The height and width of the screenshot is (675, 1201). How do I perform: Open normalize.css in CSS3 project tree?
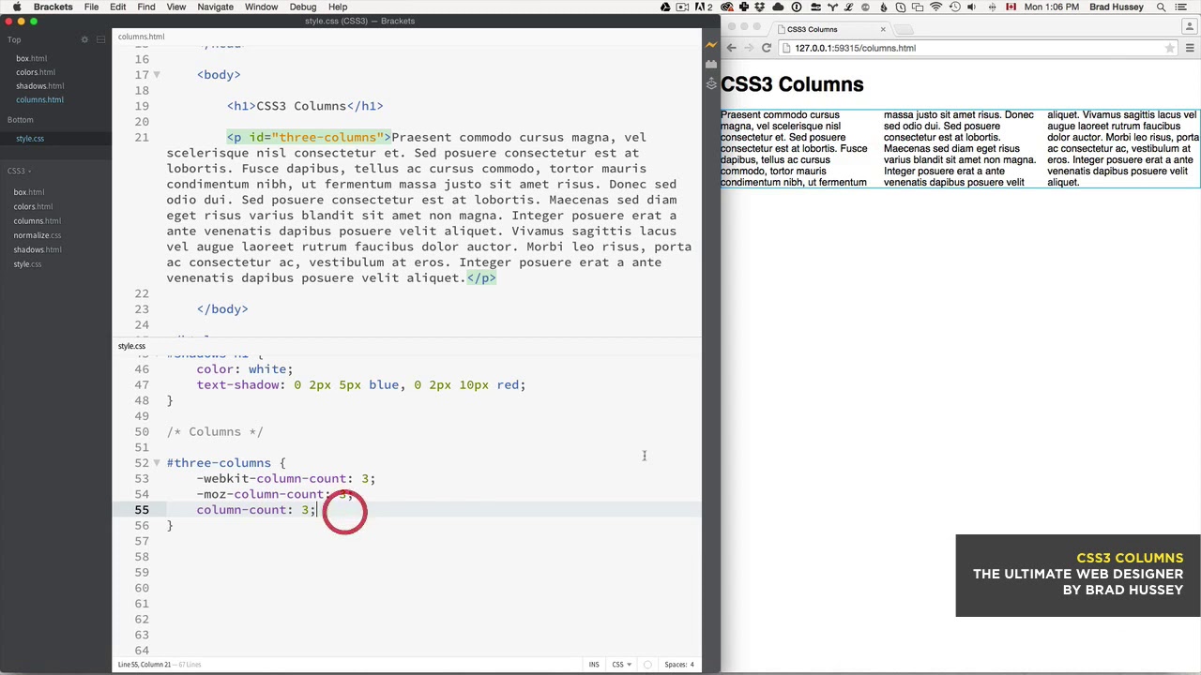point(38,235)
